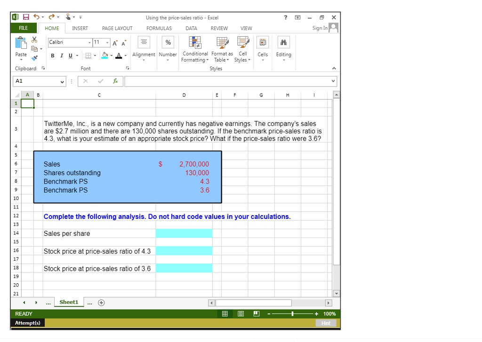
Task: Open the FILE menu
Action: [x=23, y=28]
